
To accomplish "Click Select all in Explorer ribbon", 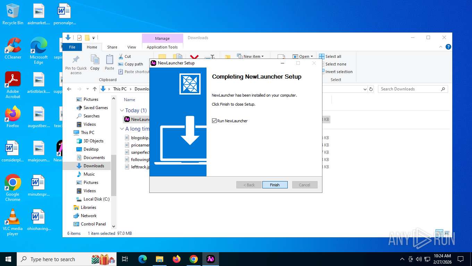I will coord(330,56).
